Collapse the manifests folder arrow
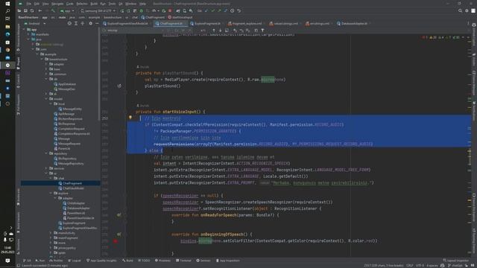Image resolution: width=477 pixels, height=268 pixels. click(28, 34)
